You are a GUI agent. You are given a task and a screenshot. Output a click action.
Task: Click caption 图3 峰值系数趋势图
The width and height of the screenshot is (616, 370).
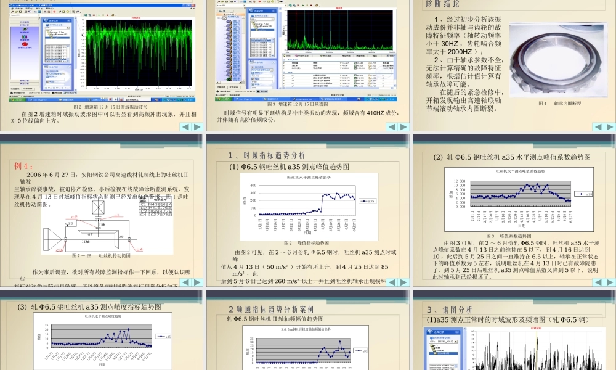509,236
